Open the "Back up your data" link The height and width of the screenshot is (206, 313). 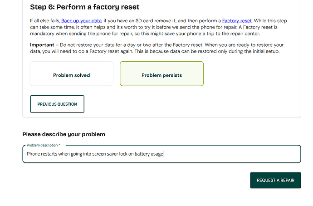point(81,21)
